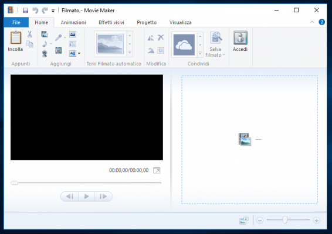Add a caption icon in Aggiungi
The image size is (332, 234).
coord(73,44)
